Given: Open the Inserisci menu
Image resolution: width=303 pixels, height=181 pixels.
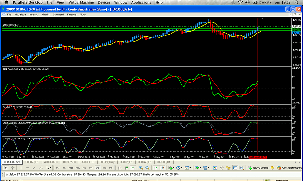Looking at the screenshot, I should 34,14.
